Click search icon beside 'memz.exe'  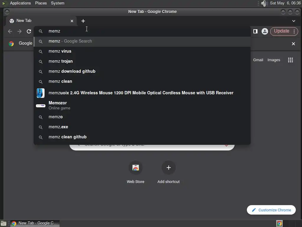pos(40,127)
